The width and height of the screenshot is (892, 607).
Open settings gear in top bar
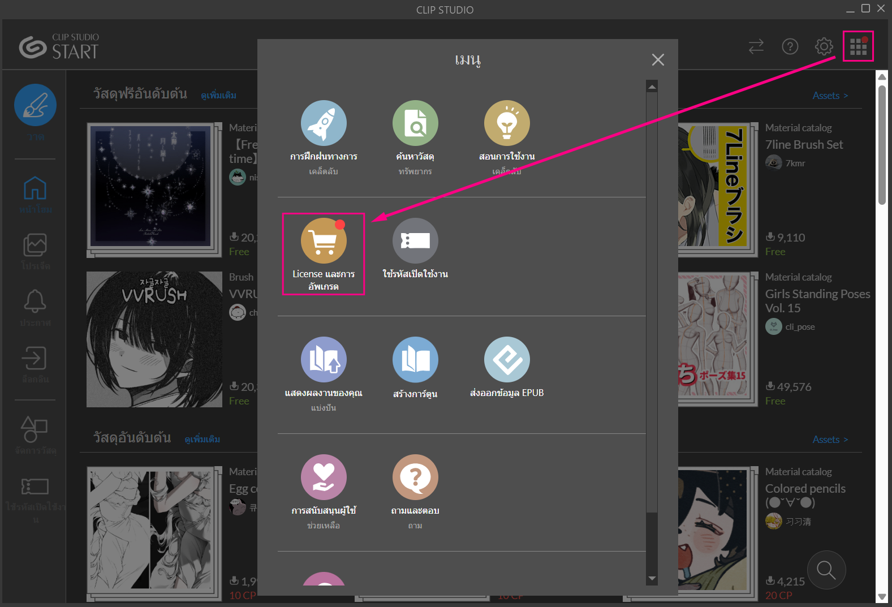(824, 46)
